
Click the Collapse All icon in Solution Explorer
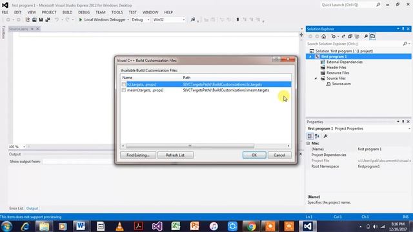350,37
